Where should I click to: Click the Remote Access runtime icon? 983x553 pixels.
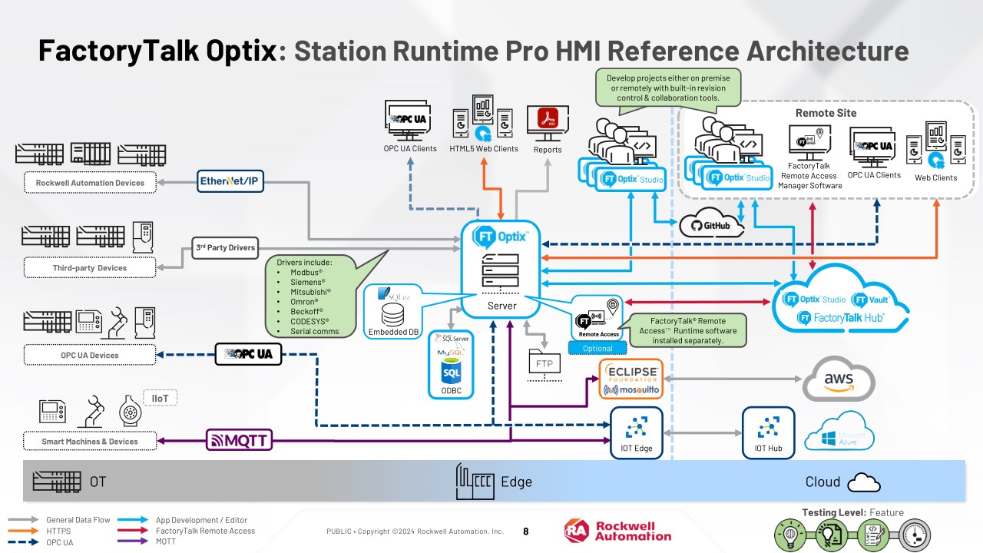coord(598,318)
